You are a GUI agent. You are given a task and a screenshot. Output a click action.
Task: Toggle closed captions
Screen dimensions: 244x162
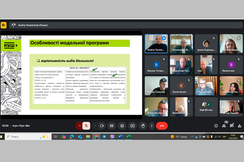click(x=112, y=126)
